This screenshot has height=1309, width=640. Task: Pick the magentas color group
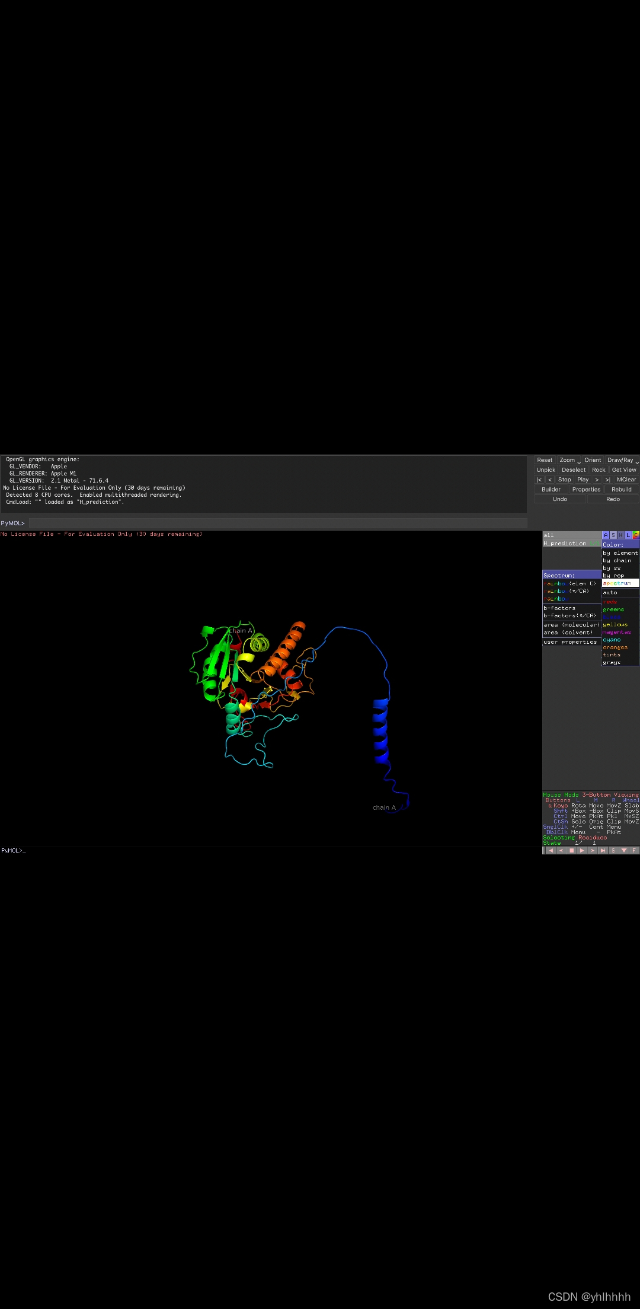click(620, 632)
